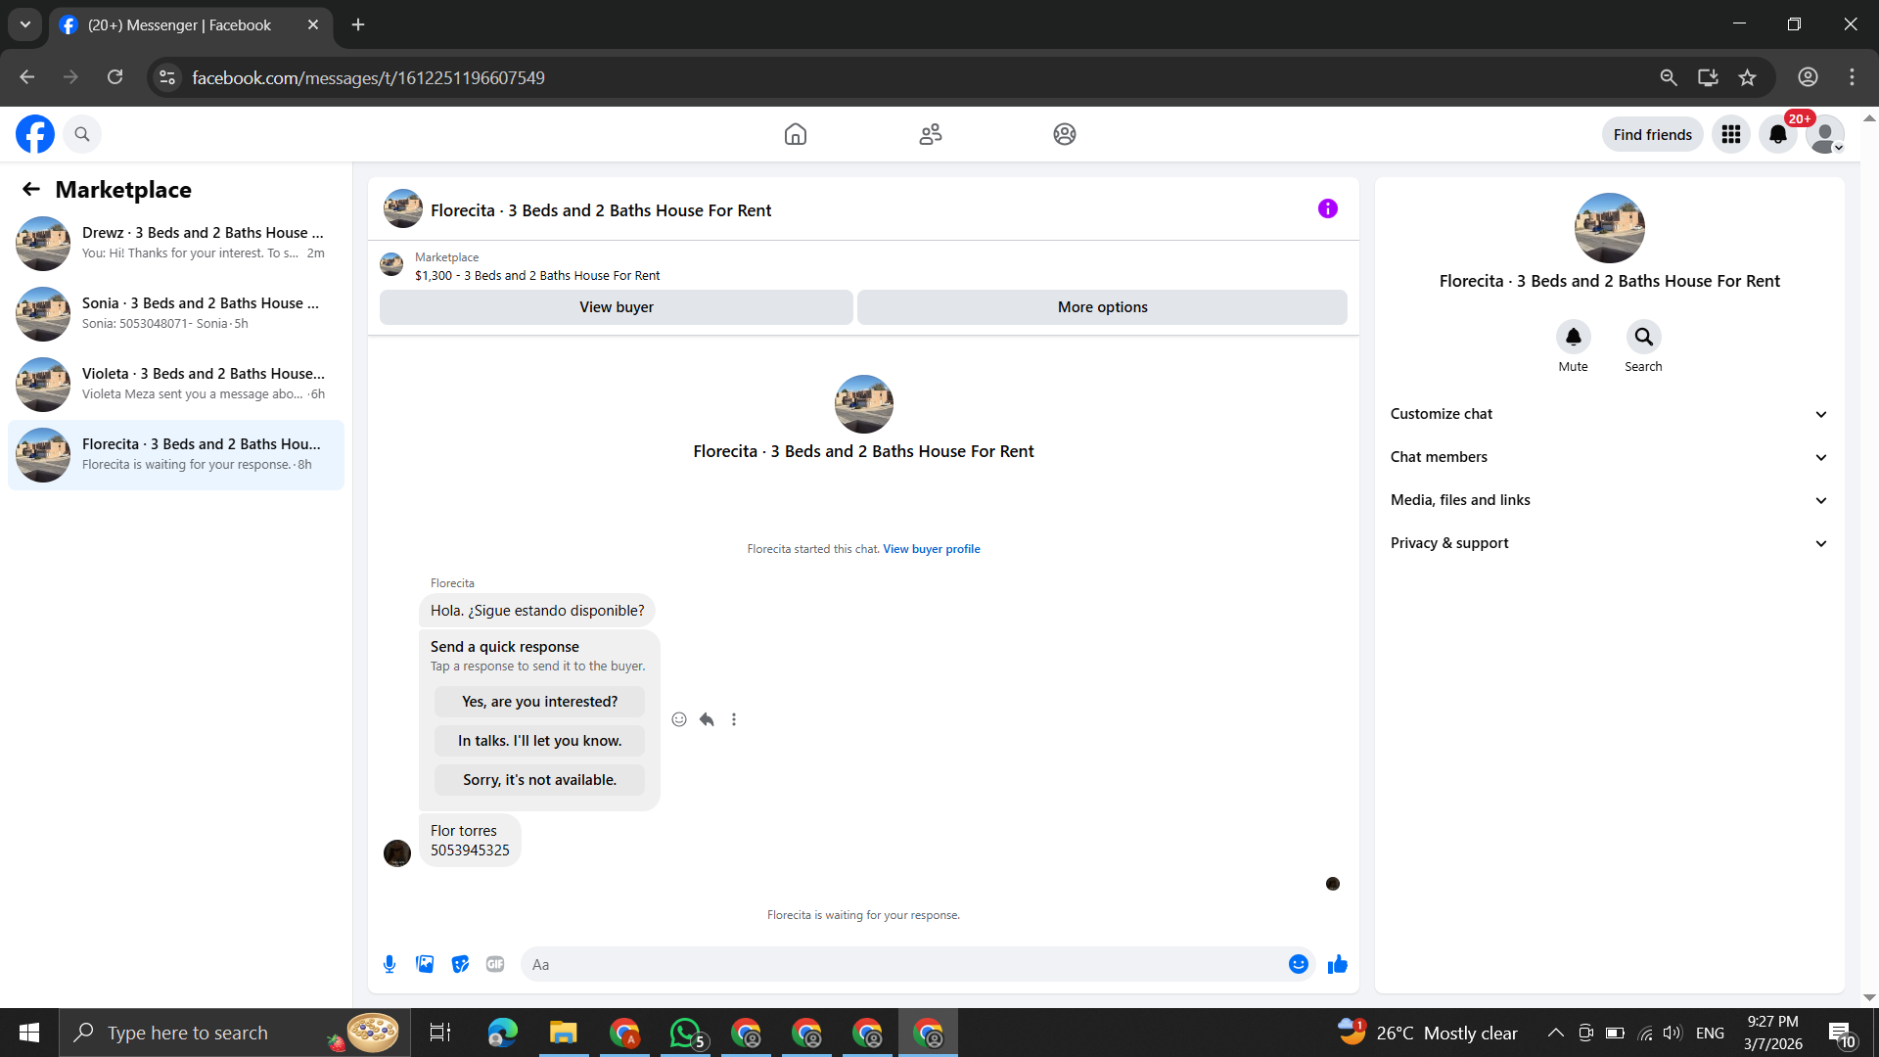Viewport: 1879px width, 1057px height.
Task: Open the Chrome profile icon
Action: pos(1808,77)
